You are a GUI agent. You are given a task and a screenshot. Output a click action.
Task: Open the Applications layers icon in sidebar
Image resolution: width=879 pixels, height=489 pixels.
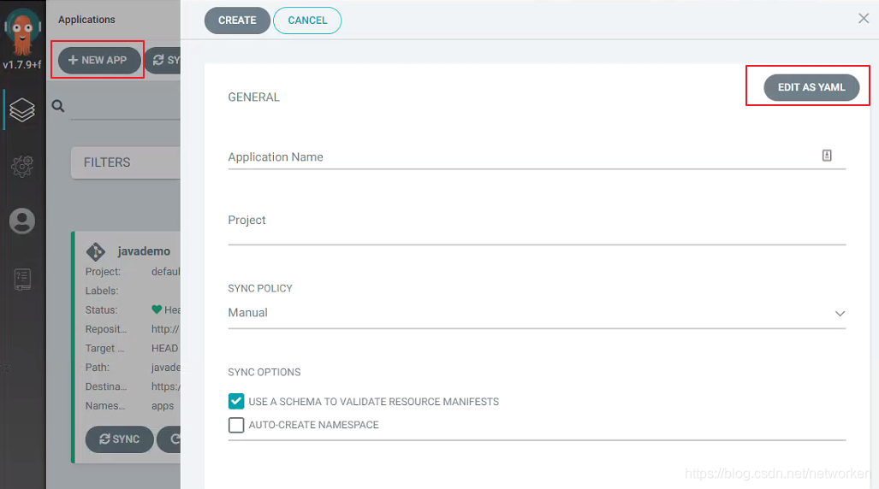tap(22, 109)
